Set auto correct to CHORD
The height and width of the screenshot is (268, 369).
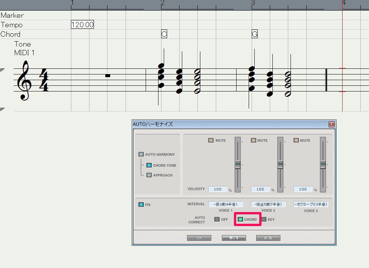coord(240,219)
